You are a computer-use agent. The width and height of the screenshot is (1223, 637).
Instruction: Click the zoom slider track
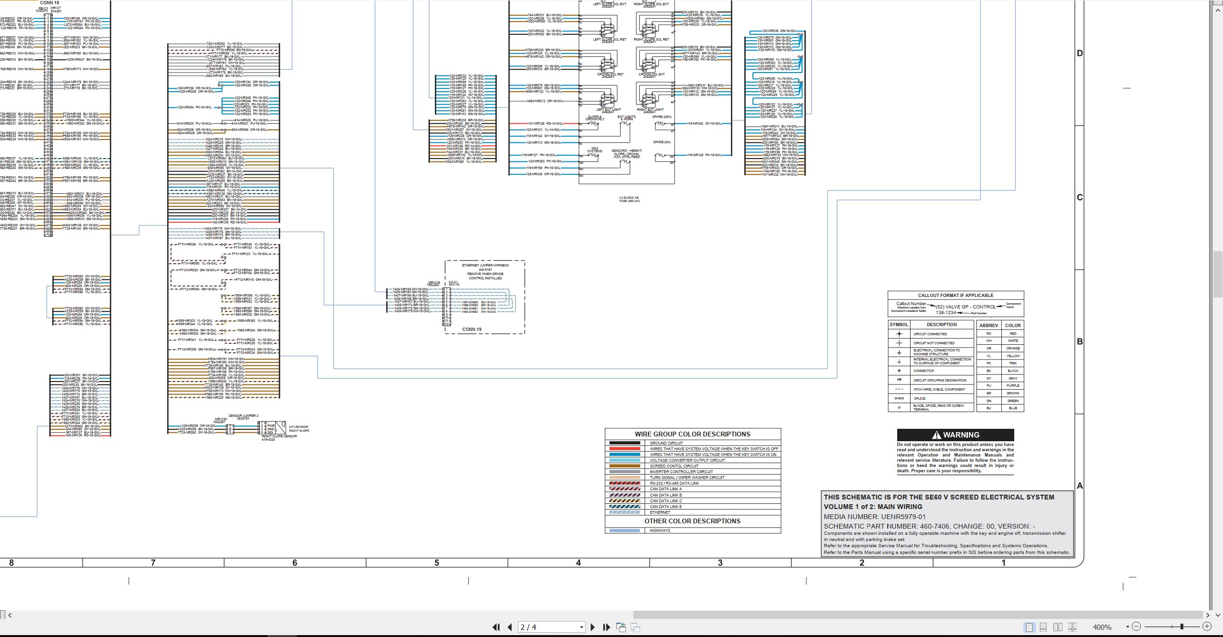(x=1171, y=626)
